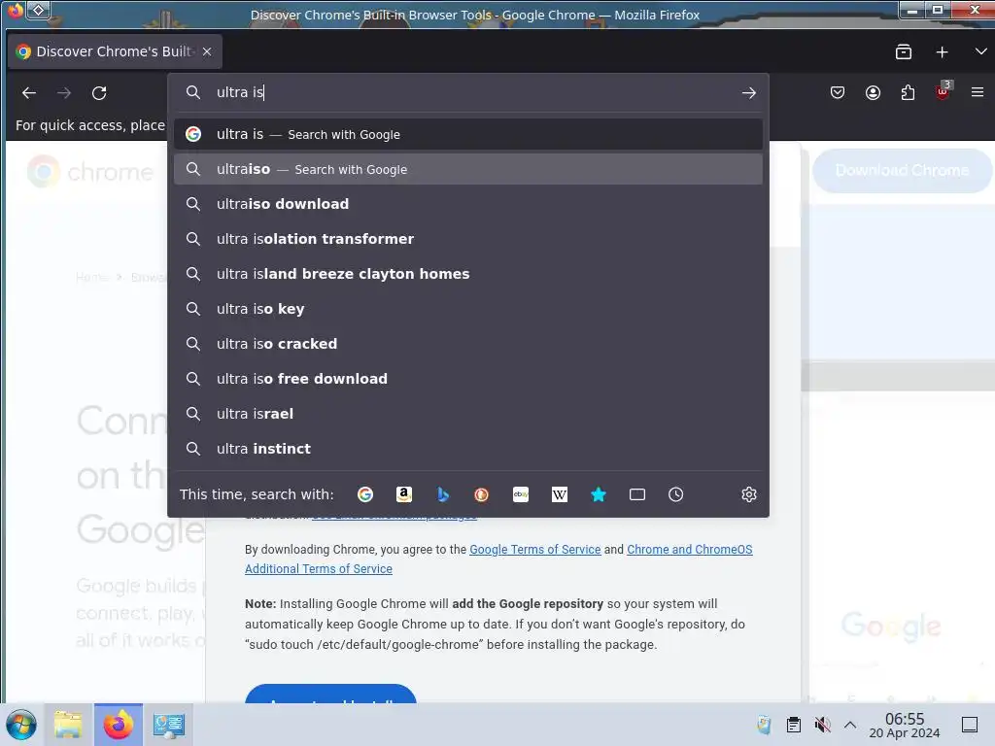
Task: Search this time with Wikipedia icon
Action: [560, 494]
